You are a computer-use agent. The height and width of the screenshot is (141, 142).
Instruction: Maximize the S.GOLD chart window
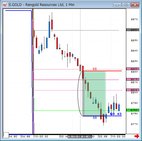(126, 5)
